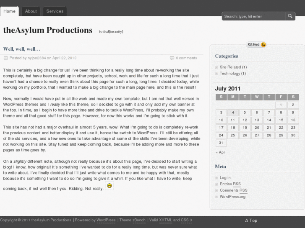Image resolution: width=305 pixels, height=228 pixels.
Task: Select July 4 in the calendar
Action: coord(233,113)
